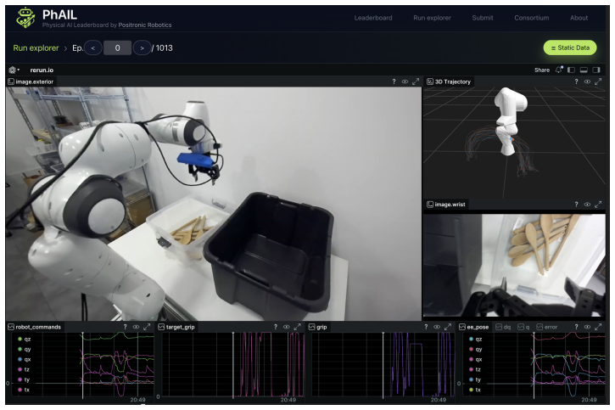Toggle the bottom time panel
615x410 pixels.
pos(584,70)
